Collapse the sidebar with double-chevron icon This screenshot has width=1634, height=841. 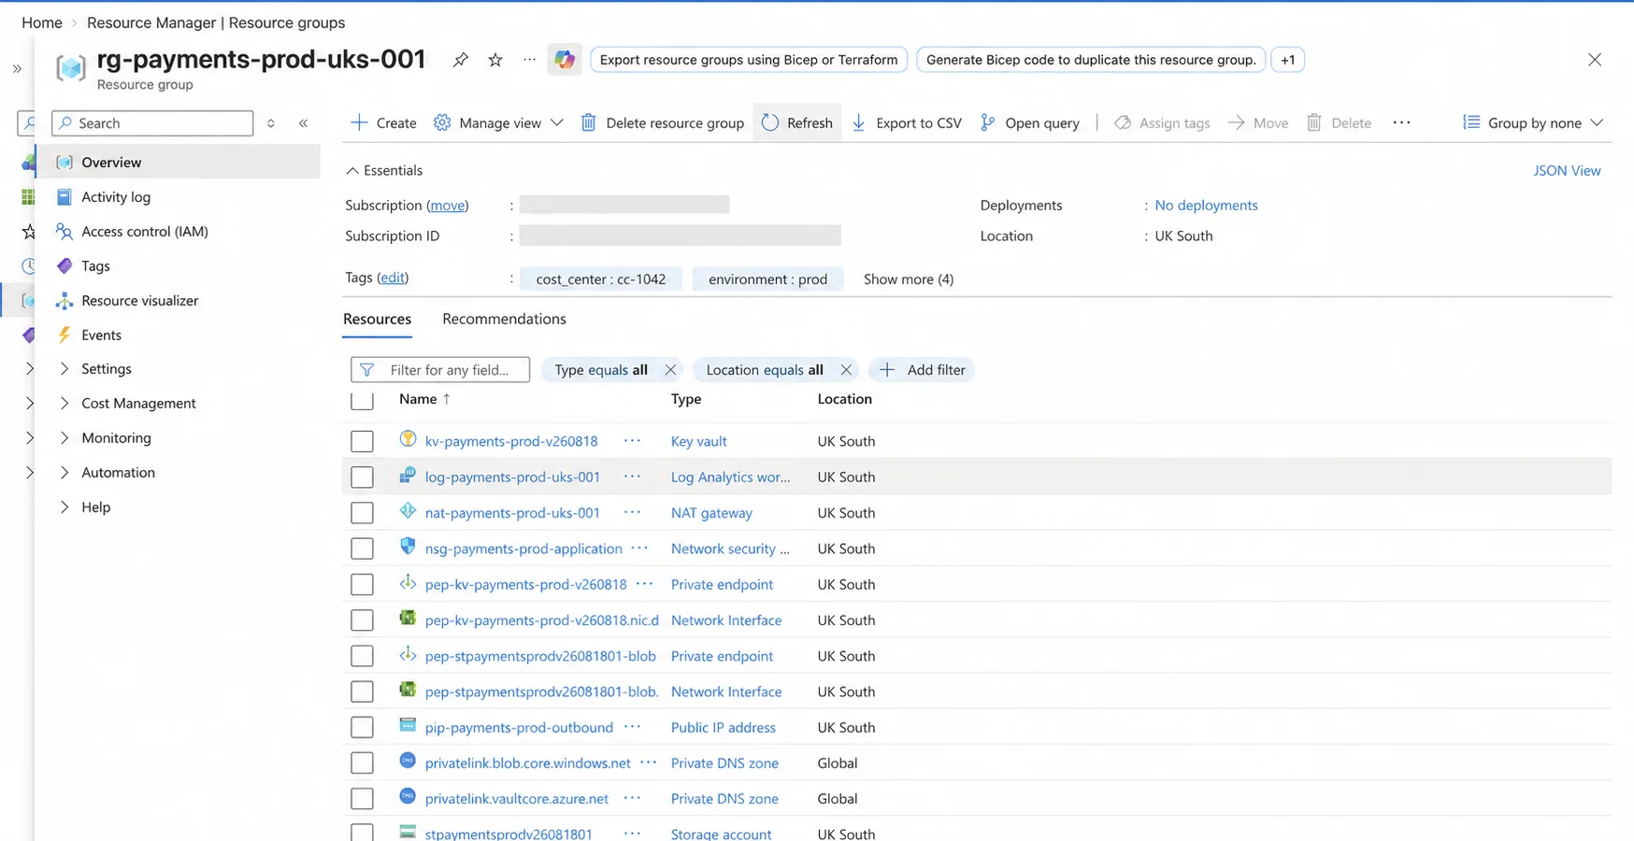pos(304,123)
